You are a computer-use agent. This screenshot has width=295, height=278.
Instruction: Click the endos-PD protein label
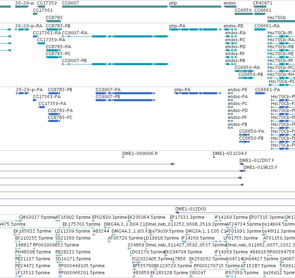click(x=238, y=111)
